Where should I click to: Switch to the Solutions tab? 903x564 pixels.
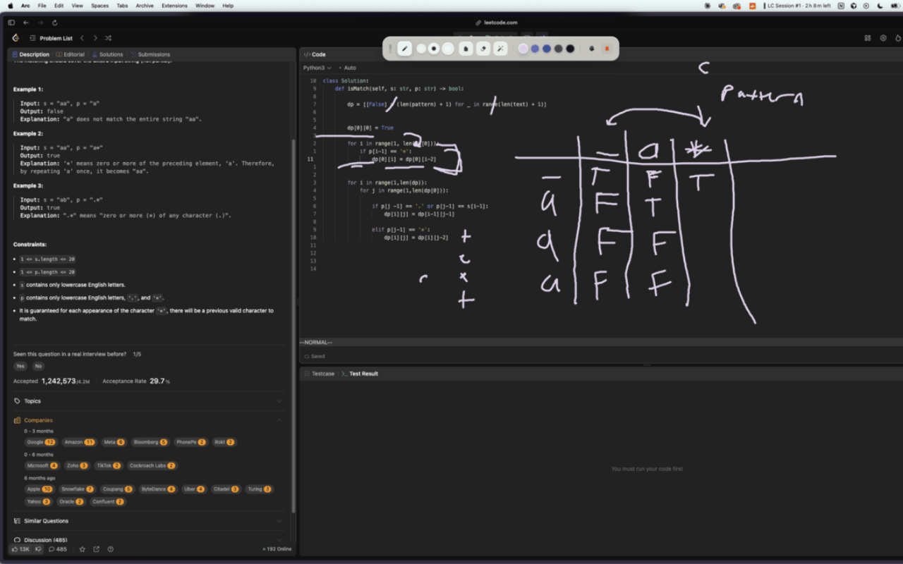pos(107,54)
